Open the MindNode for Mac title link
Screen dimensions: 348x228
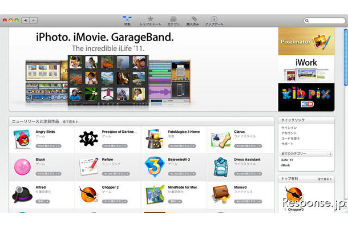click(183, 187)
